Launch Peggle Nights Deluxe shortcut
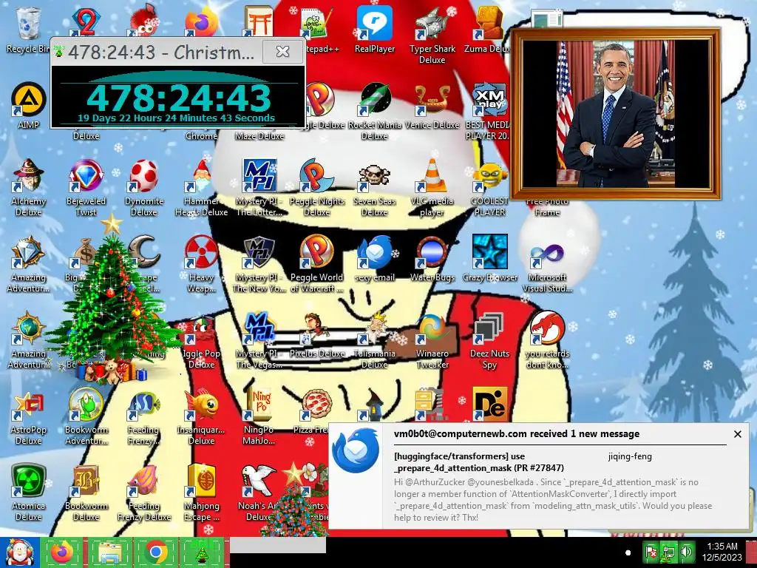This screenshot has width=757, height=568. click(x=316, y=187)
